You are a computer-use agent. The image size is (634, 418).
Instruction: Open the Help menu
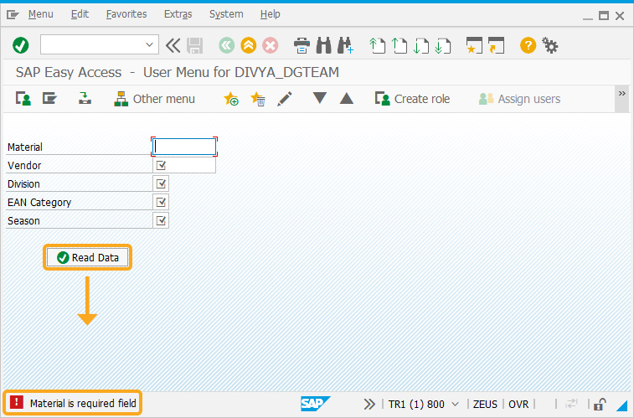pos(270,14)
